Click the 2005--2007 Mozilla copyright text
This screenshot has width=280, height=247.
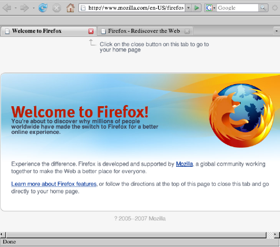pyautogui.click(x=140, y=219)
